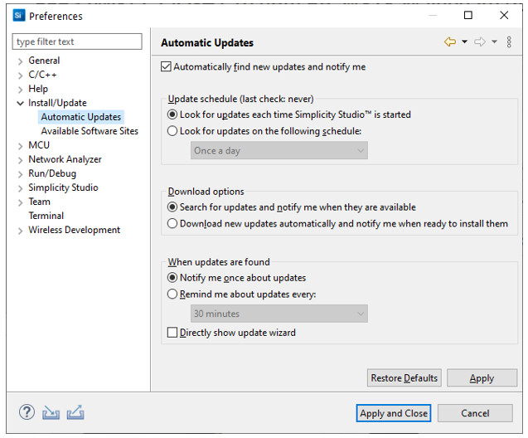Click the import preferences icon
Screen dimensions: 528x438
[51, 412]
